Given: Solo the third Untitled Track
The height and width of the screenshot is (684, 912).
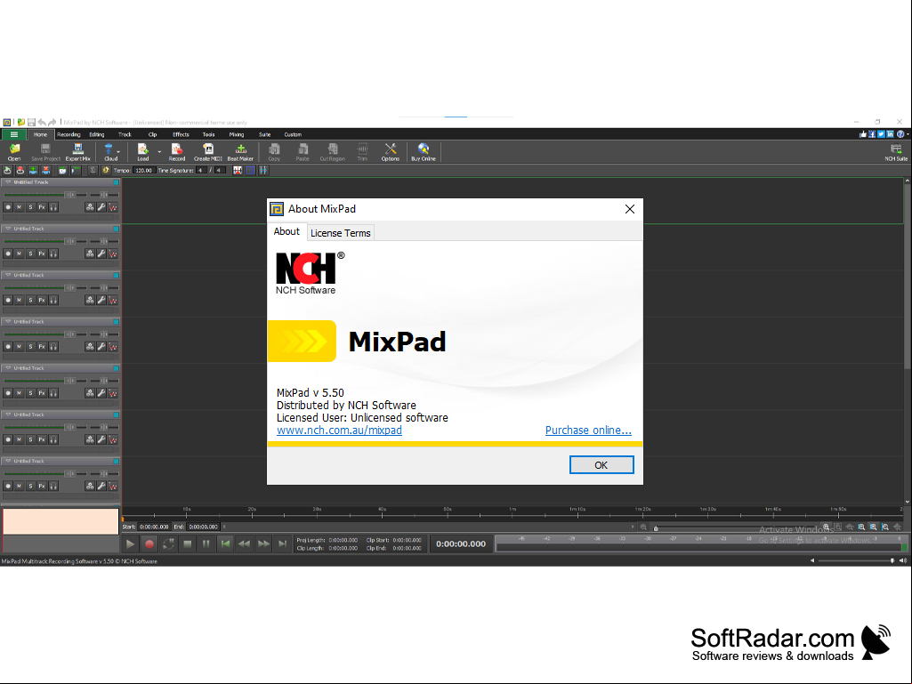Looking at the screenshot, I should point(31,300).
